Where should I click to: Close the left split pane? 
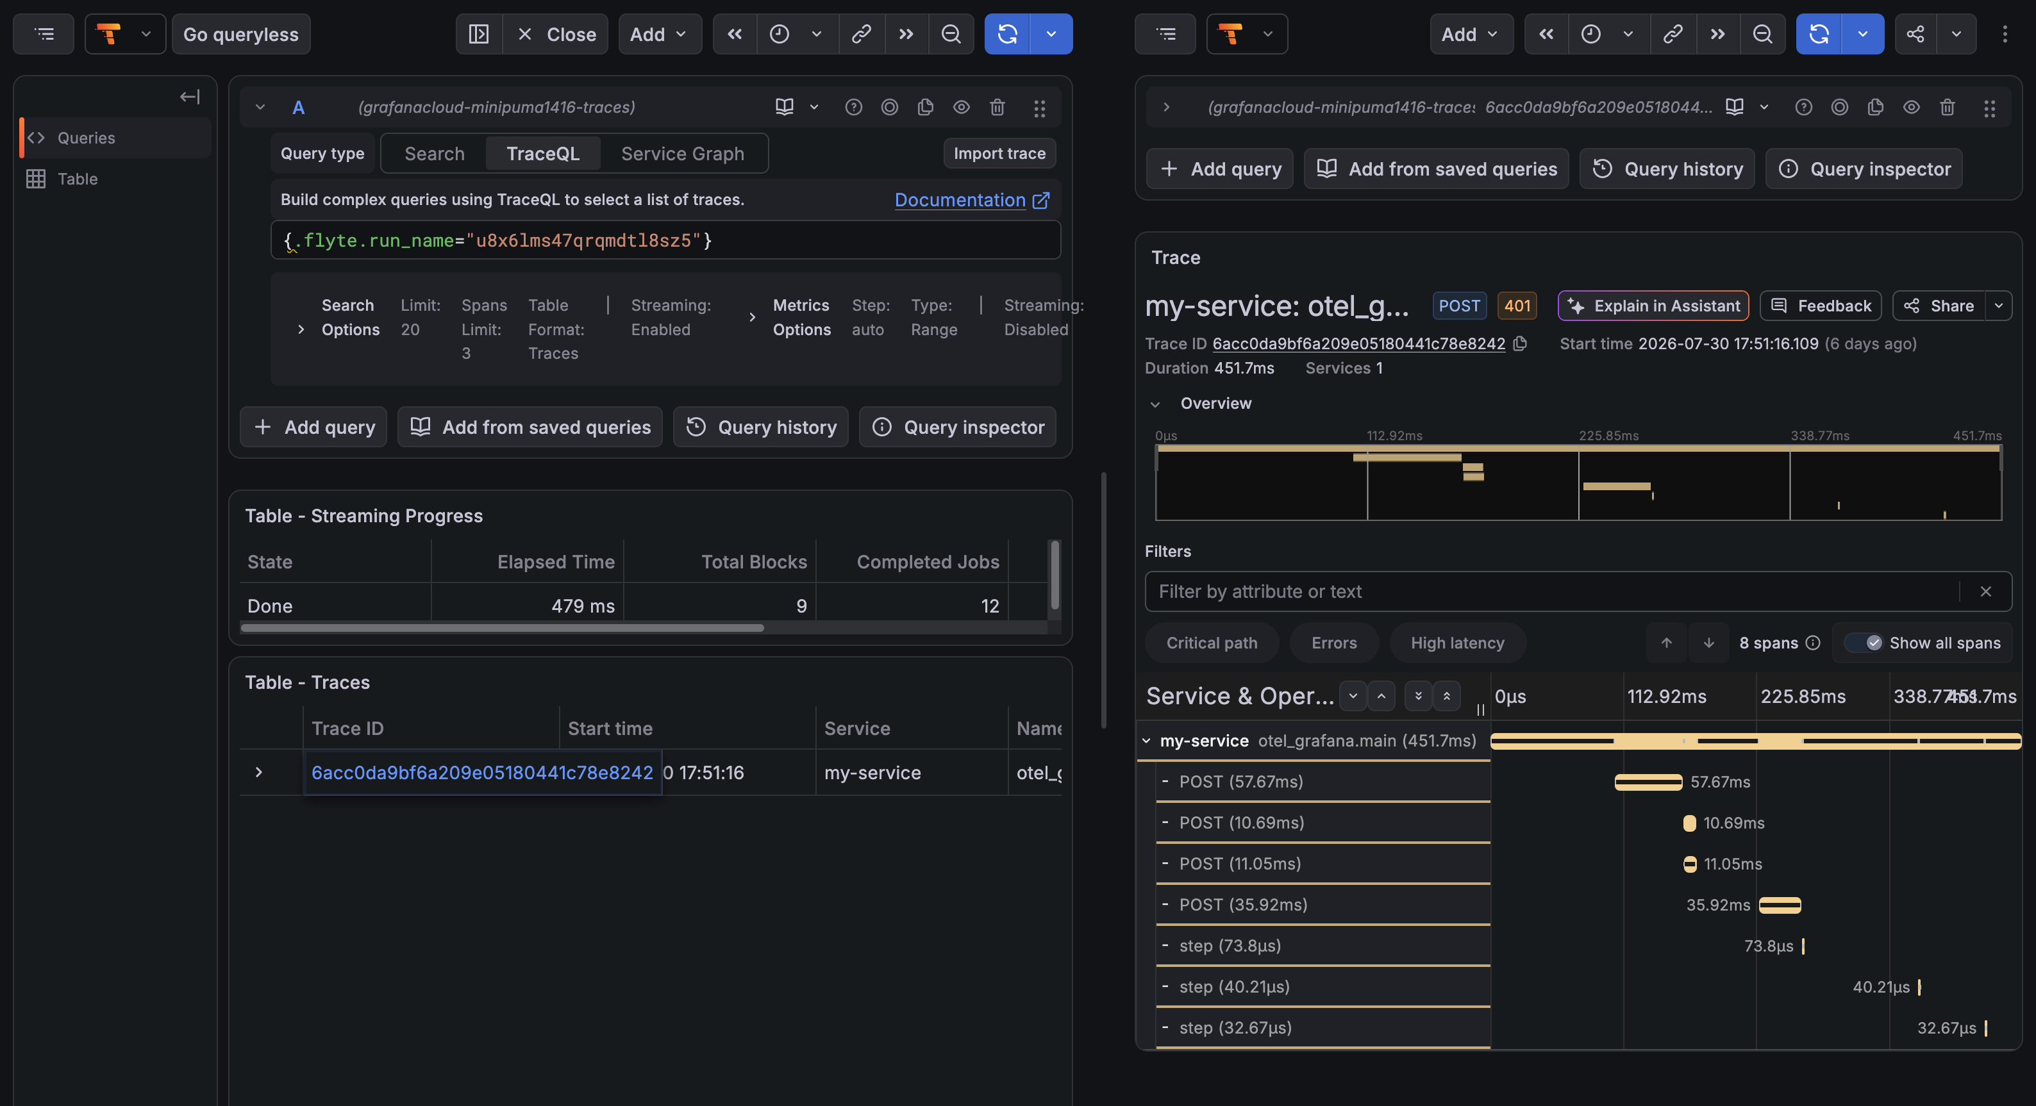pyautogui.click(x=556, y=34)
